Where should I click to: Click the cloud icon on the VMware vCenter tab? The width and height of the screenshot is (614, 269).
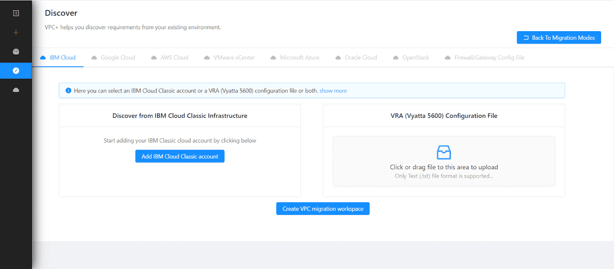point(207,58)
